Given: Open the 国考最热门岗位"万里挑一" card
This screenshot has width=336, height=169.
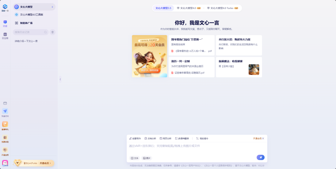Looking at the screenshot, I should 192,45.
